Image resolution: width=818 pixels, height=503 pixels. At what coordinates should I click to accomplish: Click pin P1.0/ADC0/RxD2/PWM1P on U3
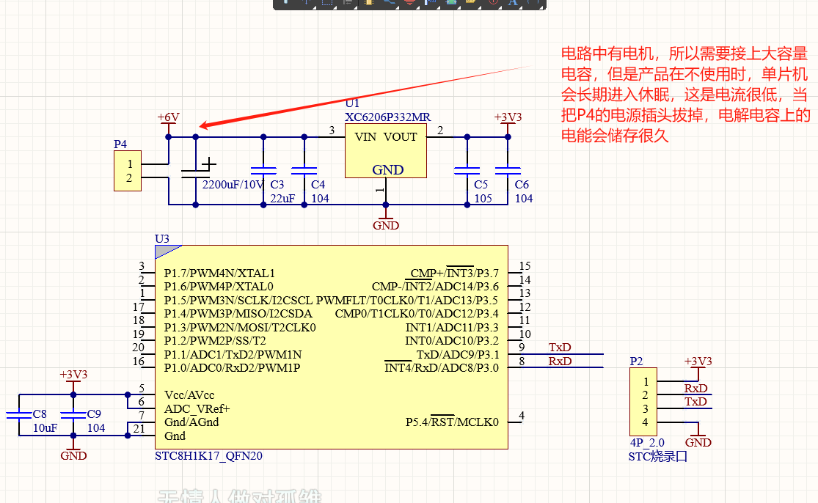pyautogui.click(x=232, y=368)
